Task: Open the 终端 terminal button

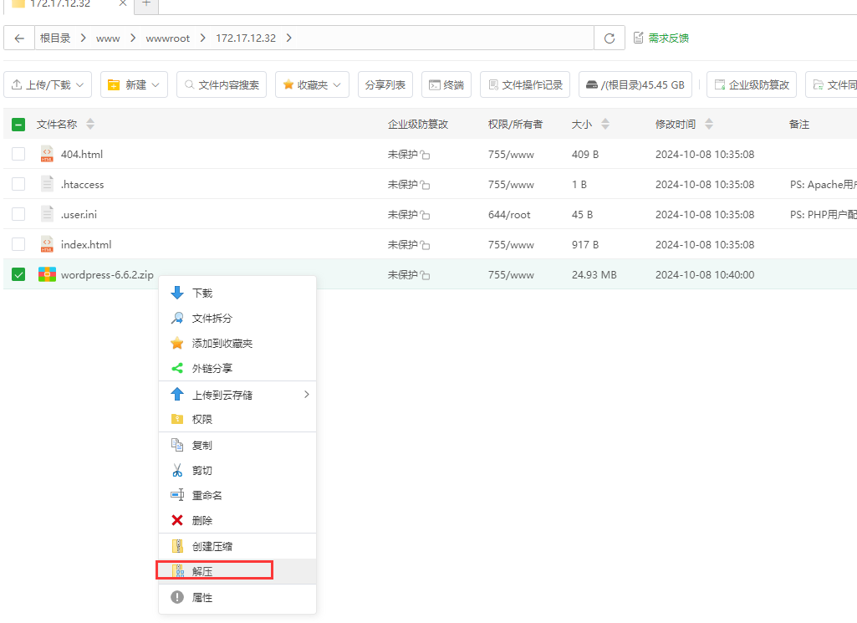Action: (x=446, y=84)
